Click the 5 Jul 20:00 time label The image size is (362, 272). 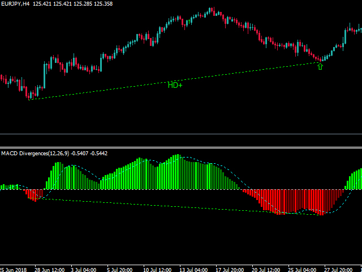point(119,270)
